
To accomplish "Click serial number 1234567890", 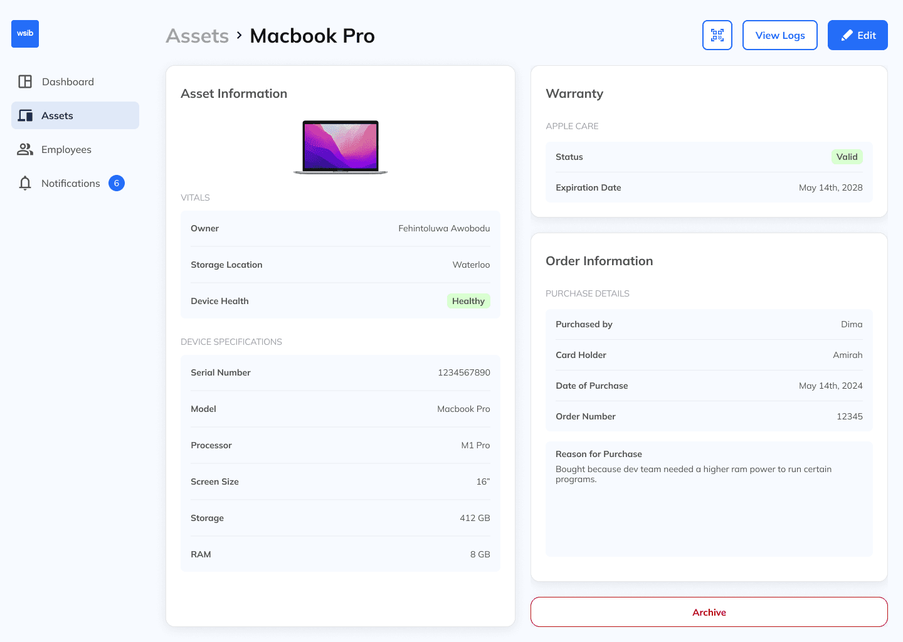I will click(x=464, y=372).
